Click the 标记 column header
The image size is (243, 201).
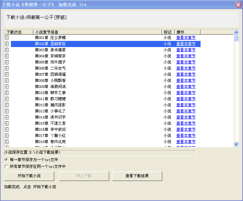pyautogui.click(x=168, y=32)
